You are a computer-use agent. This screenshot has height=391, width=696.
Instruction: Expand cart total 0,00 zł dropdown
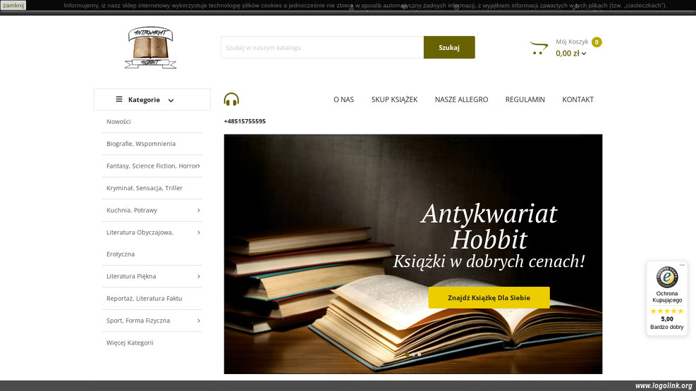point(570,54)
